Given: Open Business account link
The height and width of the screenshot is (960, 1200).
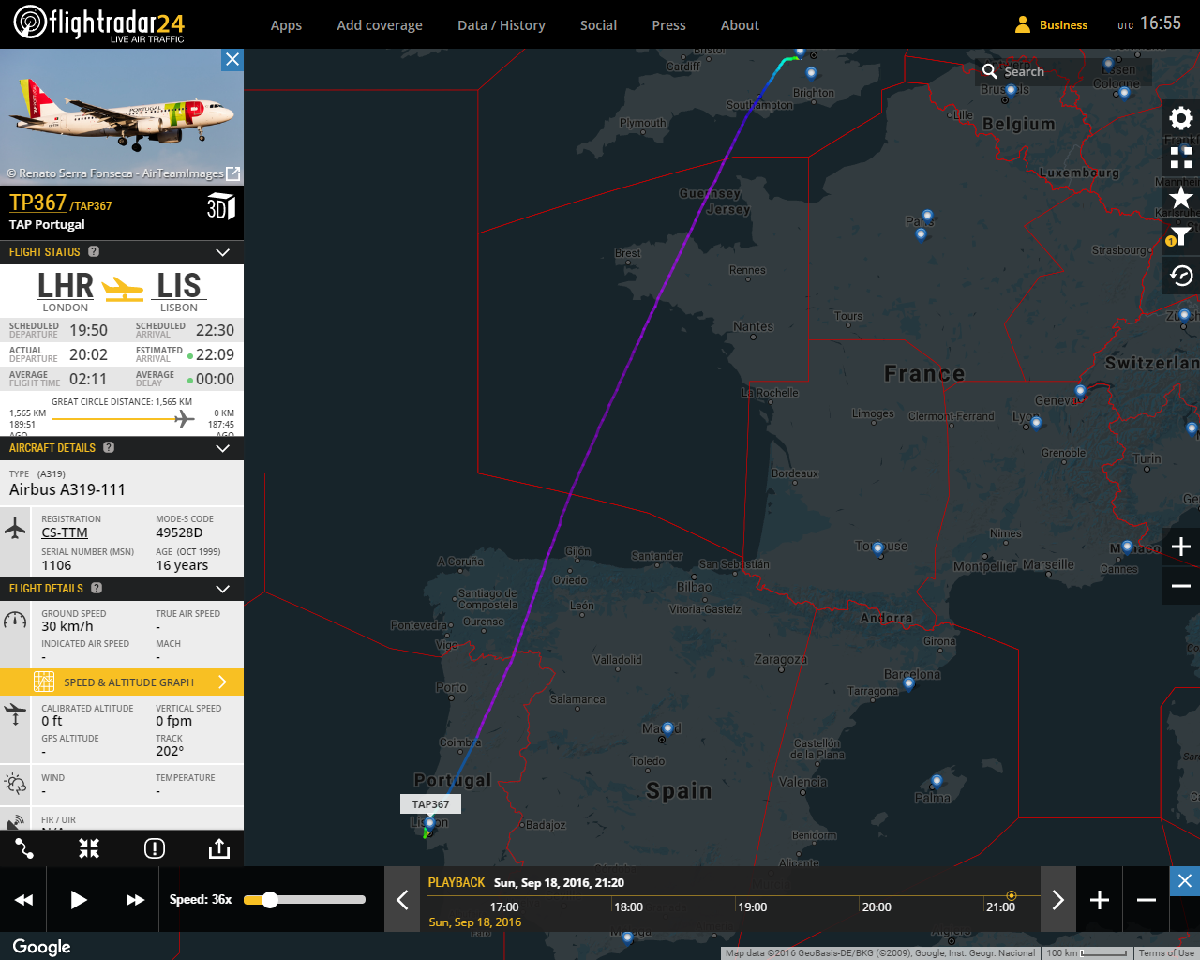Looking at the screenshot, I should click(x=1063, y=25).
